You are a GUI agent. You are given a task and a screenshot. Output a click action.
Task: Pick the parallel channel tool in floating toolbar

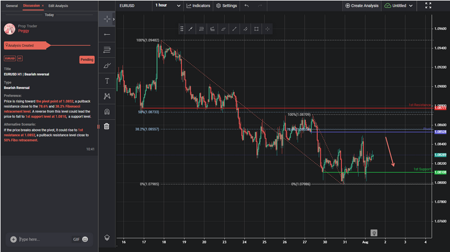(x=246, y=29)
